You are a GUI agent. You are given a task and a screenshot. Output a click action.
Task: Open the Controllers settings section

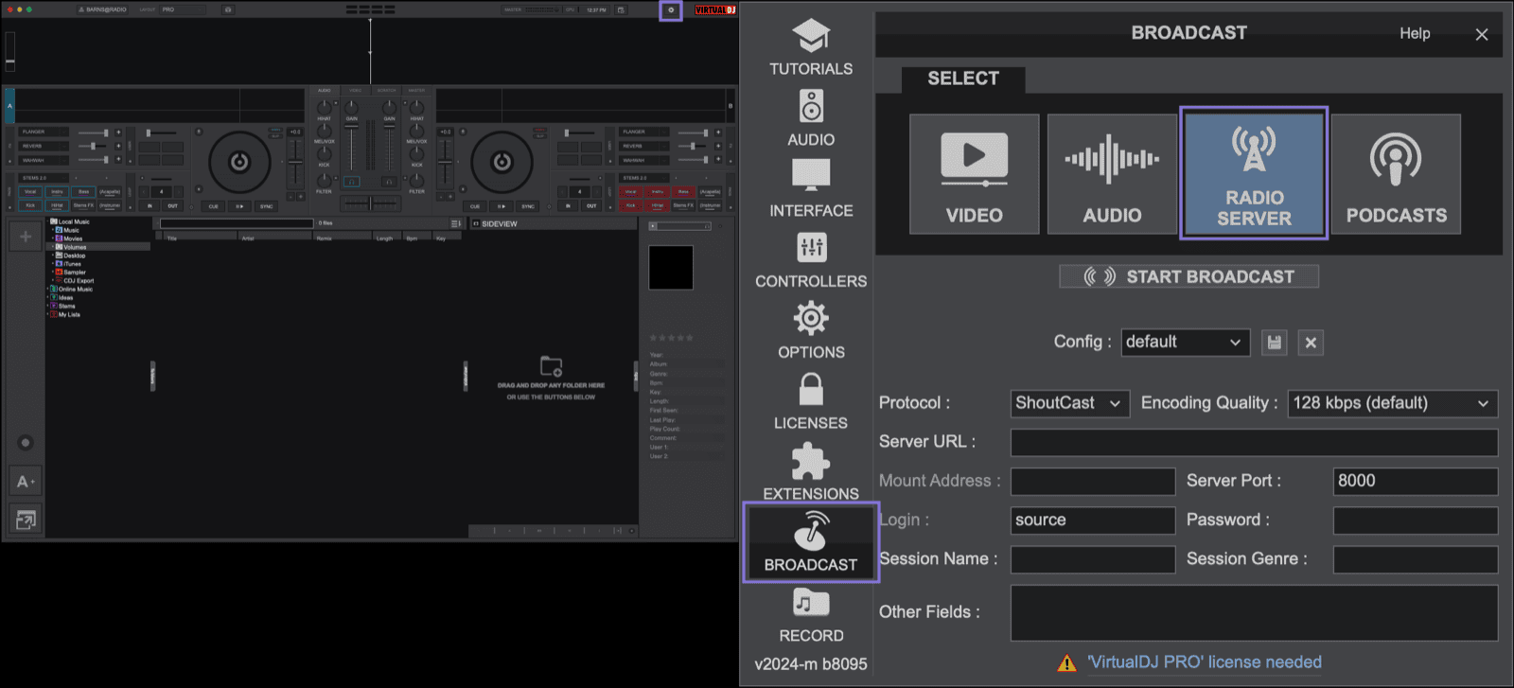(x=811, y=260)
